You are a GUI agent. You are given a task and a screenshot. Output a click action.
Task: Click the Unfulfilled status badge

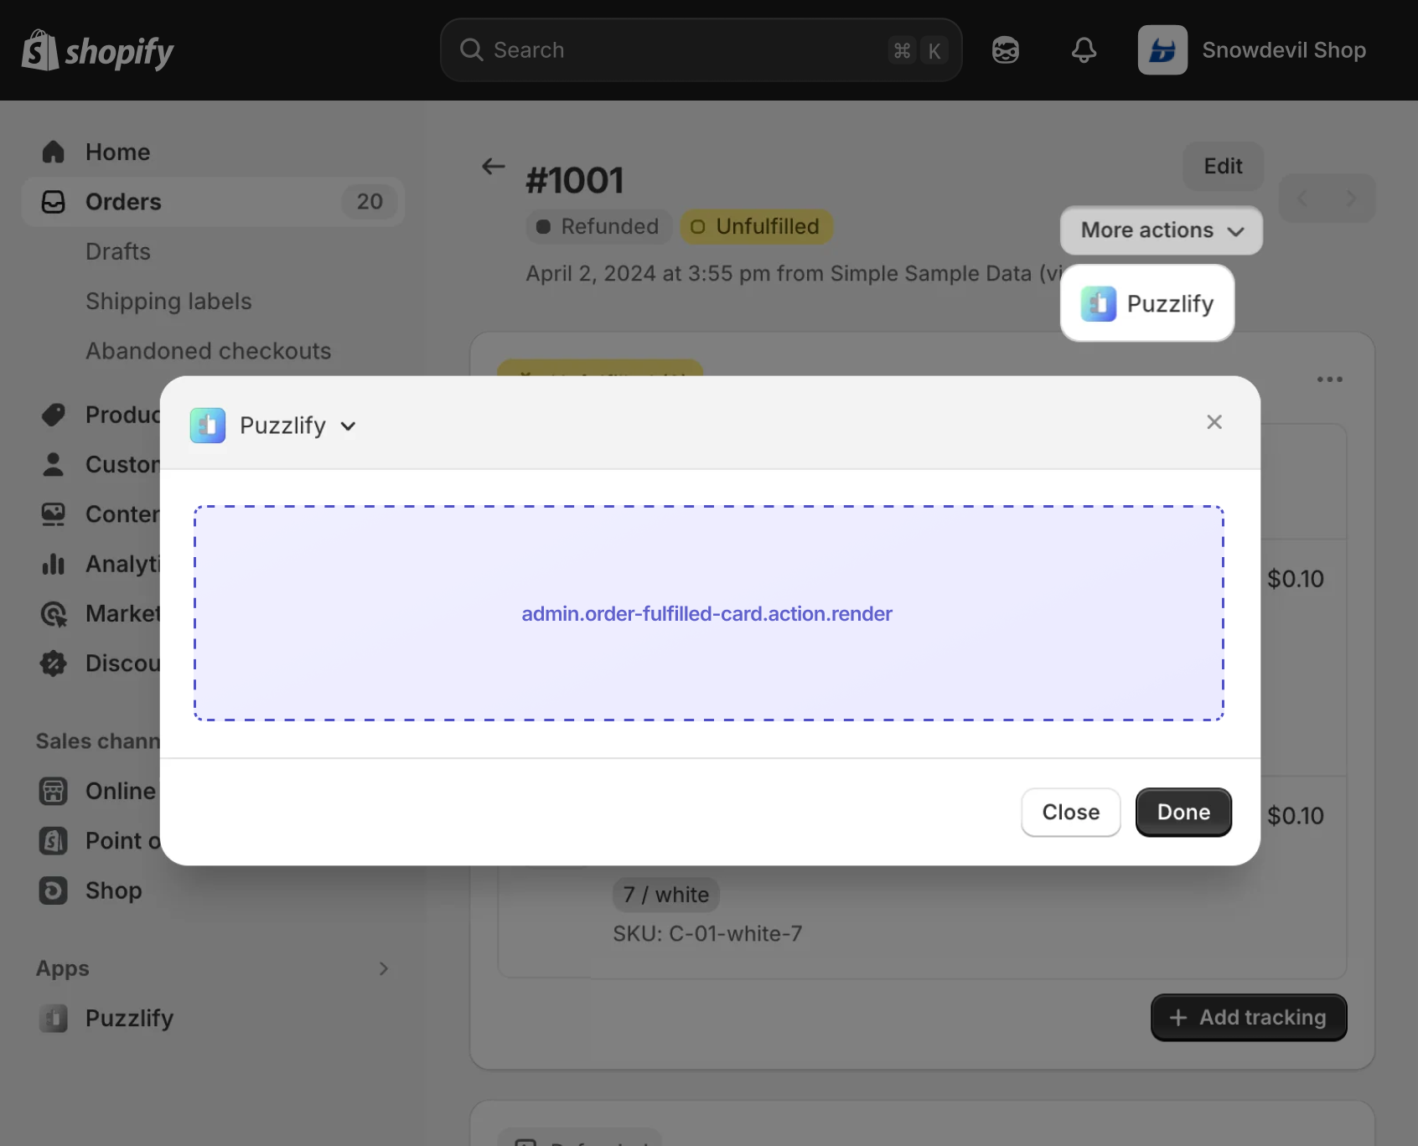pos(757,227)
